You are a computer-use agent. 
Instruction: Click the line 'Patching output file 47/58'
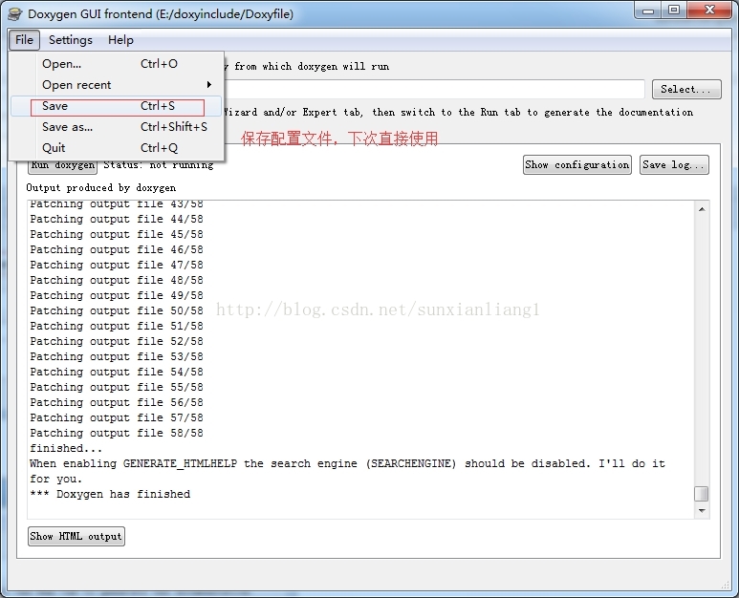117,266
